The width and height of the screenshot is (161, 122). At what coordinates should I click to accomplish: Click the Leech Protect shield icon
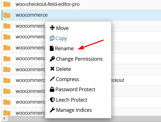52,100
